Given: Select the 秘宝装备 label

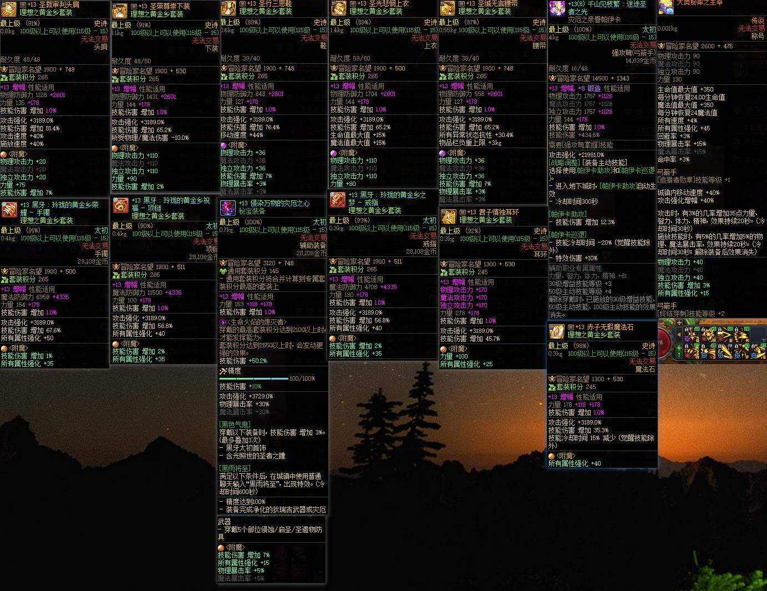Looking at the screenshot, I should tap(253, 211).
